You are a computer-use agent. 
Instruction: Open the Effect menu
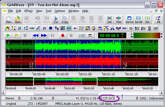click(28, 11)
